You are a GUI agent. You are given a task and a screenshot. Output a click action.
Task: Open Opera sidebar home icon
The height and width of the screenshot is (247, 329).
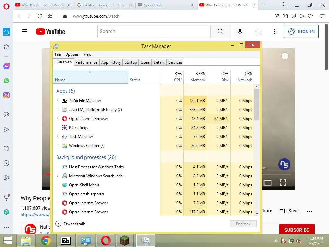coord(6,32)
